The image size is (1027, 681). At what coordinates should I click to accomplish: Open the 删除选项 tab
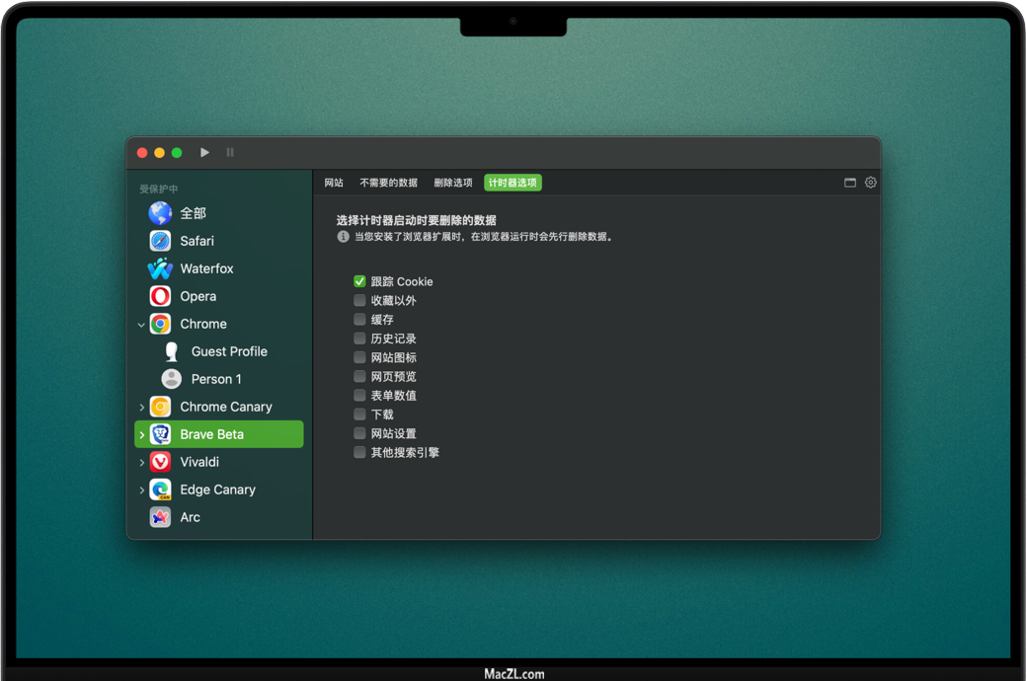pyautogui.click(x=452, y=183)
